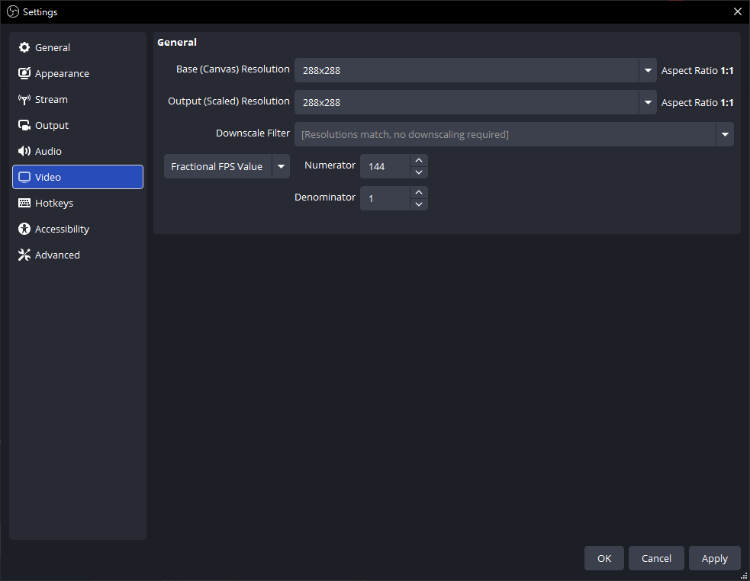750x581 pixels.
Task: Confirm settings with OK button
Action: (x=604, y=558)
